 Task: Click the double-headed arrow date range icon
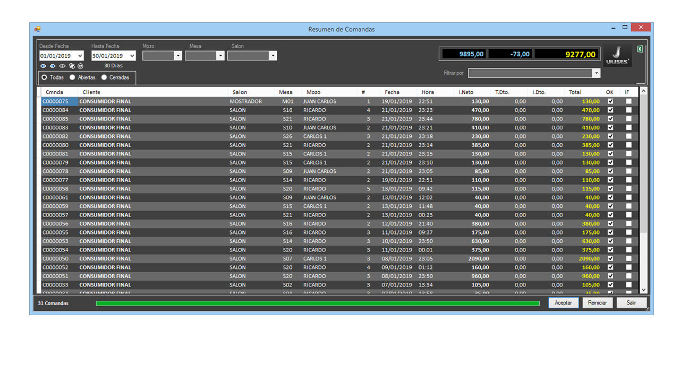coord(62,66)
